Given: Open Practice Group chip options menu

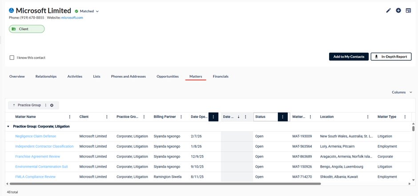Looking at the screenshot, I should point(46,105).
